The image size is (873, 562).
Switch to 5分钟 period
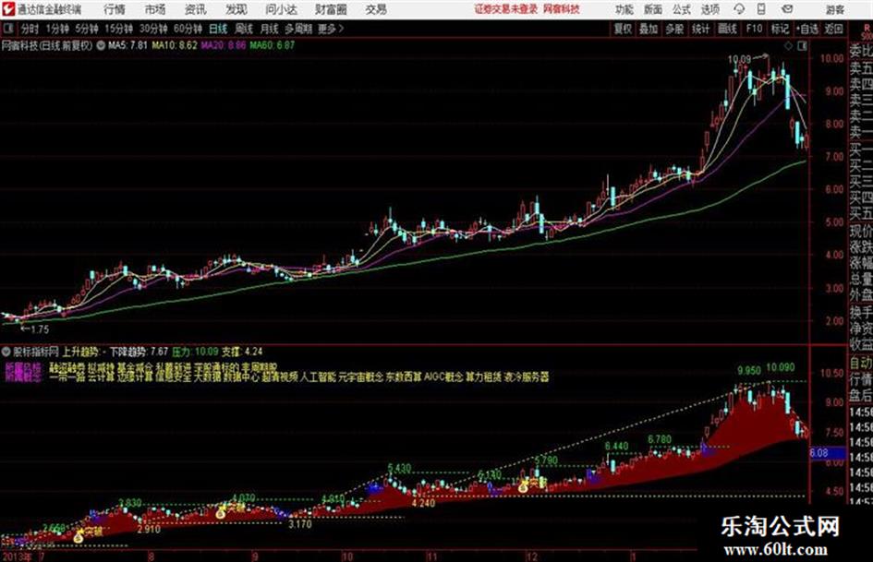point(87,29)
